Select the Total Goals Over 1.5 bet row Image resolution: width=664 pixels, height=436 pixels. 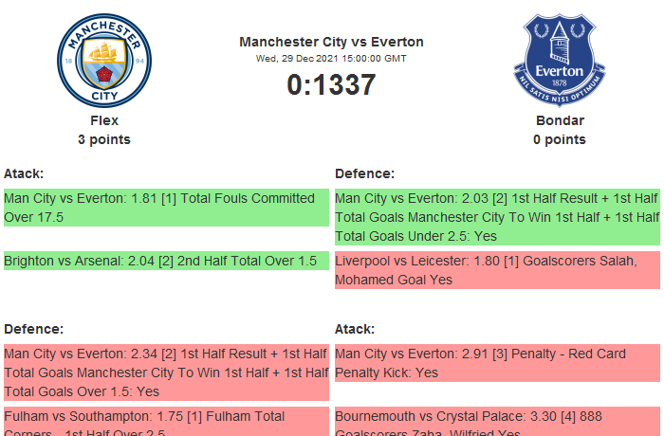pyautogui.click(x=165, y=372)
